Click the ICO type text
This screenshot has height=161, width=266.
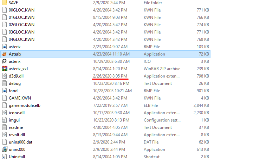[147, 61]
